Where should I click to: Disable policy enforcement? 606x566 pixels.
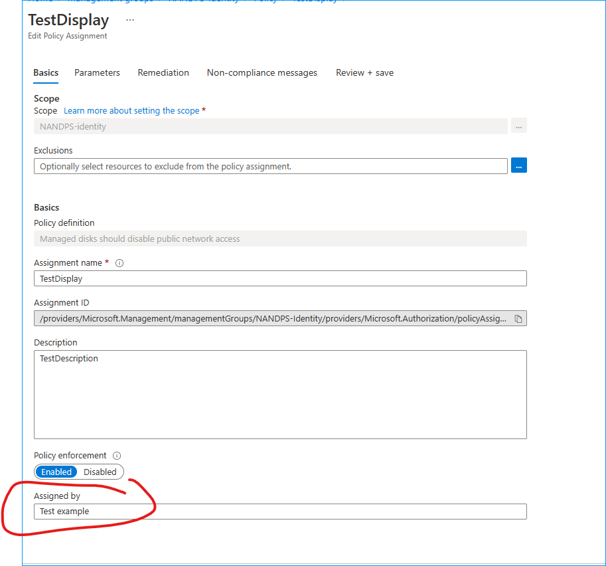100,472
